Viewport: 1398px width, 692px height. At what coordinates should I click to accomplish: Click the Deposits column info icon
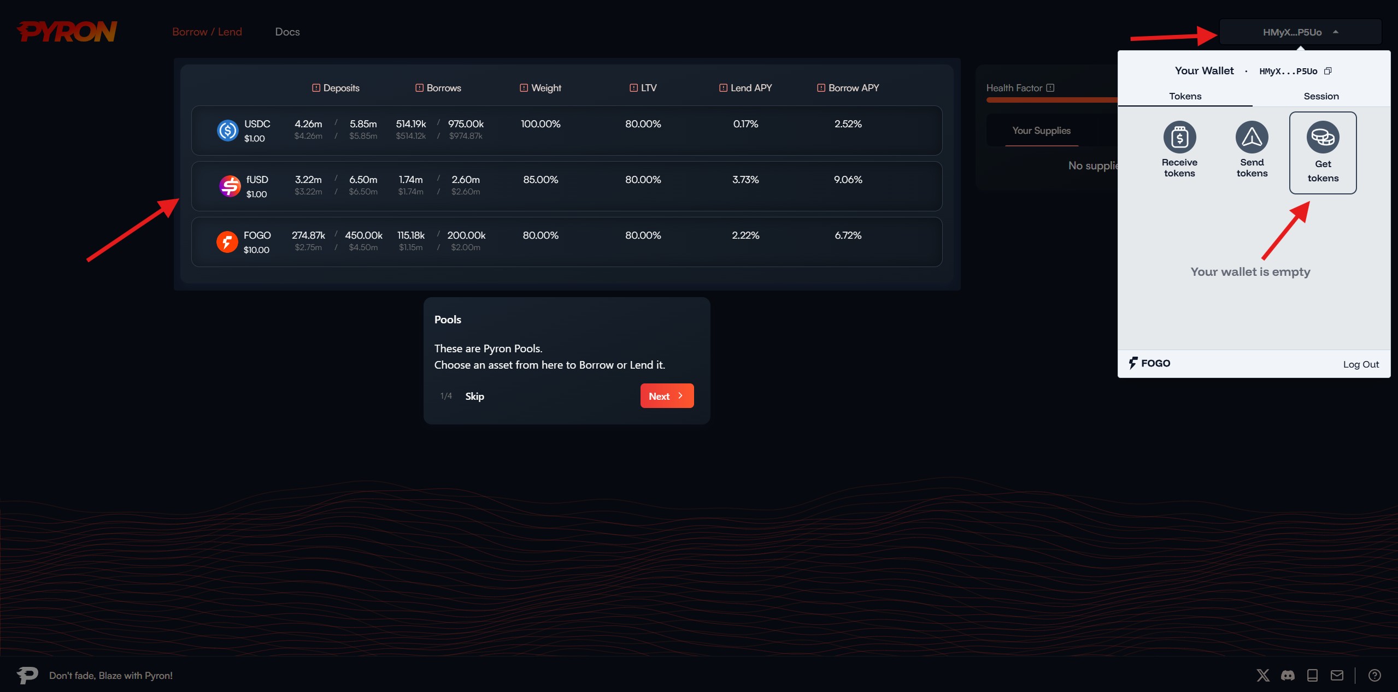(316, 88)
